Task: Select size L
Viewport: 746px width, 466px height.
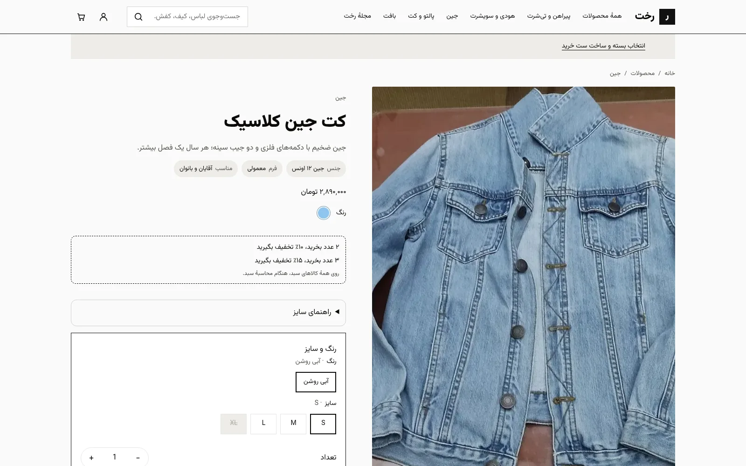Action: pos(263,424)
